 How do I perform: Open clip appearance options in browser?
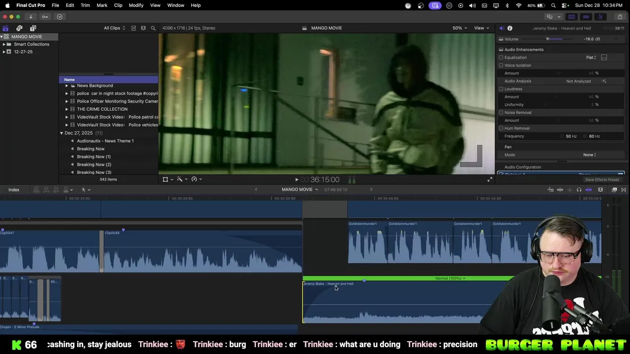[143, 28]
